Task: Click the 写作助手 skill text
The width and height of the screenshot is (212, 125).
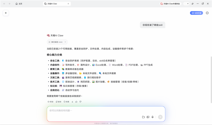Action: click(x=70, y=65)
